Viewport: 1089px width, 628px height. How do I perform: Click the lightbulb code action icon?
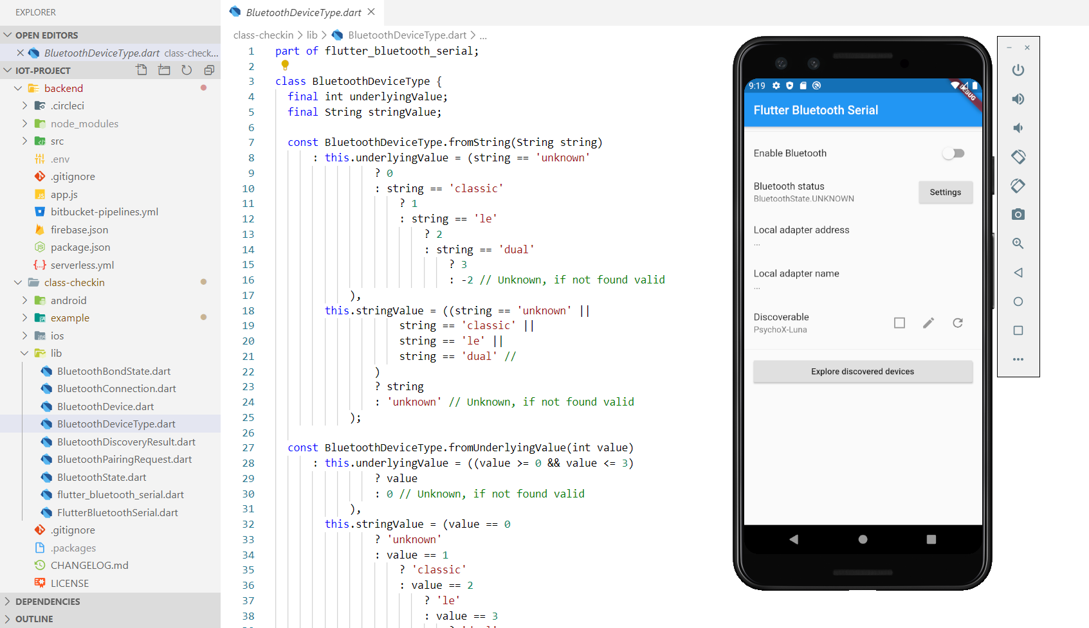click(285, 65)
